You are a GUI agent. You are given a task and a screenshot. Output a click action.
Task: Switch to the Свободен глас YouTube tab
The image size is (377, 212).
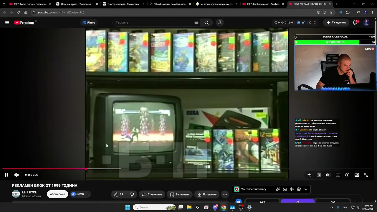pos(263,4)
